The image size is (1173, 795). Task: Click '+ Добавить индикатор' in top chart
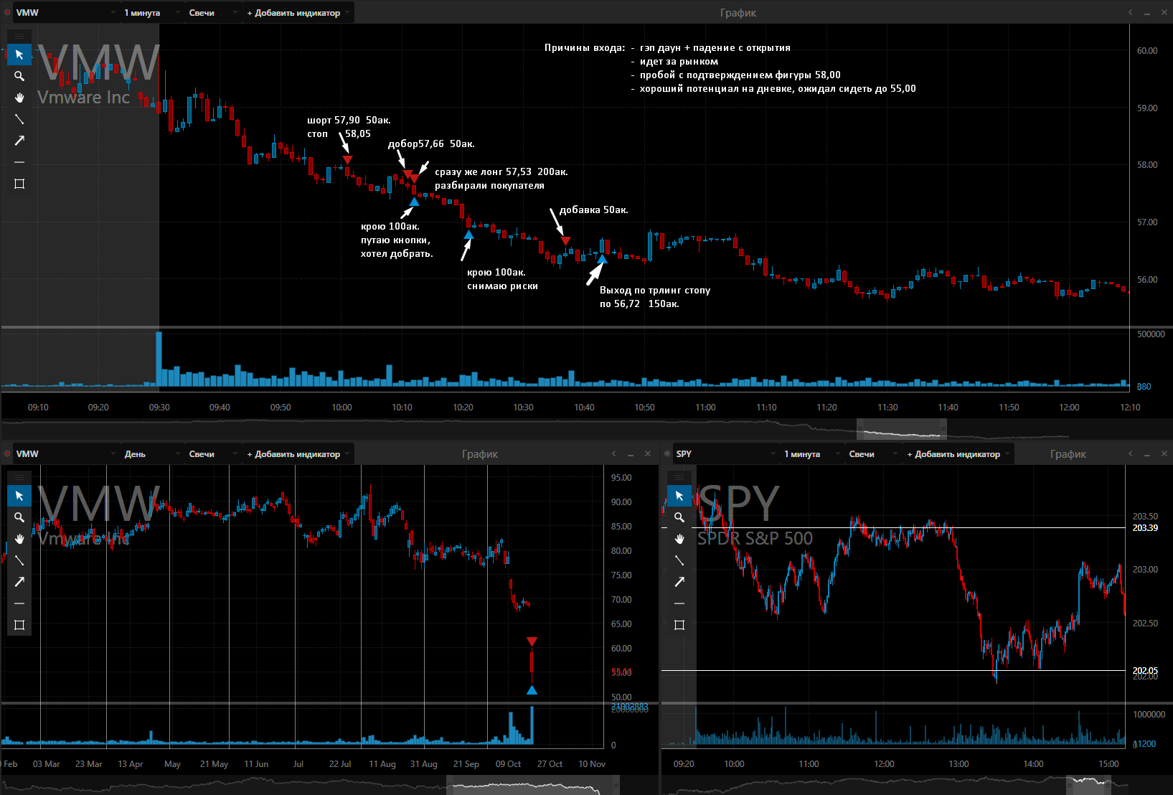tap(298, 13)
